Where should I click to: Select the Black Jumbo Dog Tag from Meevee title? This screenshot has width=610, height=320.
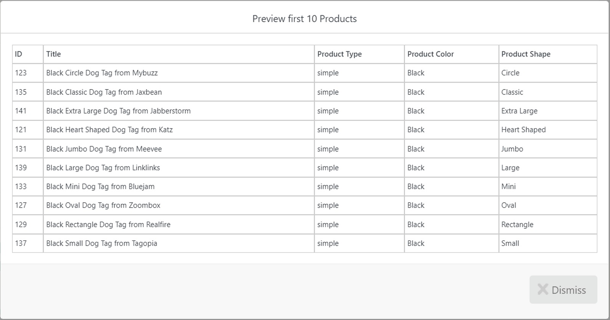point(104,149)
